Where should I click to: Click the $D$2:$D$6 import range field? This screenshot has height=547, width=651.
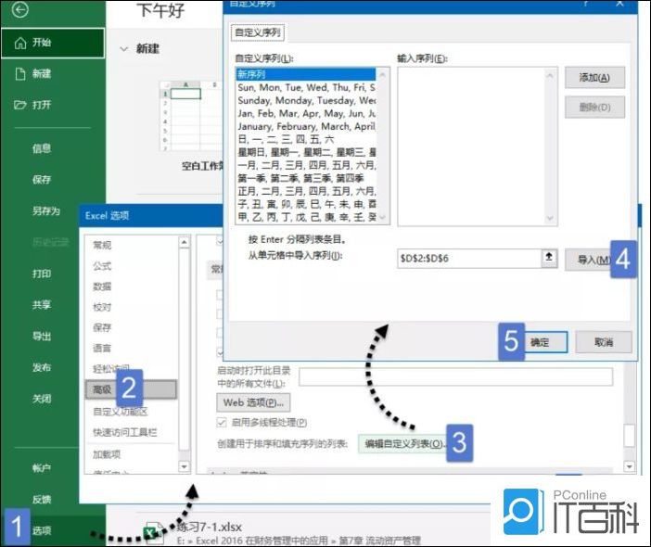469,258
